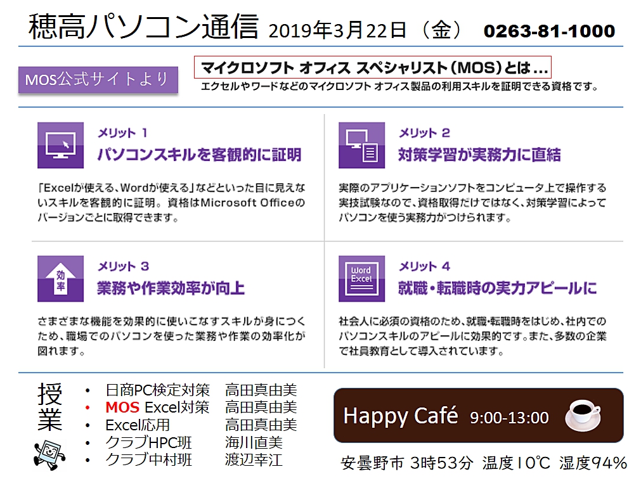Image resolution: width=641 pixels, height=481 pixels.
Task: Click the computer and document icon for メリット 2
Action: pyautogui.click(x=361, y=145)
